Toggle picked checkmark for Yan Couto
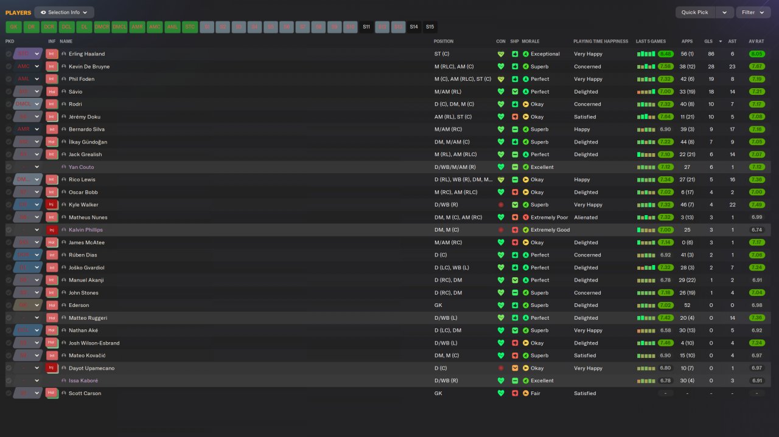Viewport: 779px width, 437px height. pos(9,167)
